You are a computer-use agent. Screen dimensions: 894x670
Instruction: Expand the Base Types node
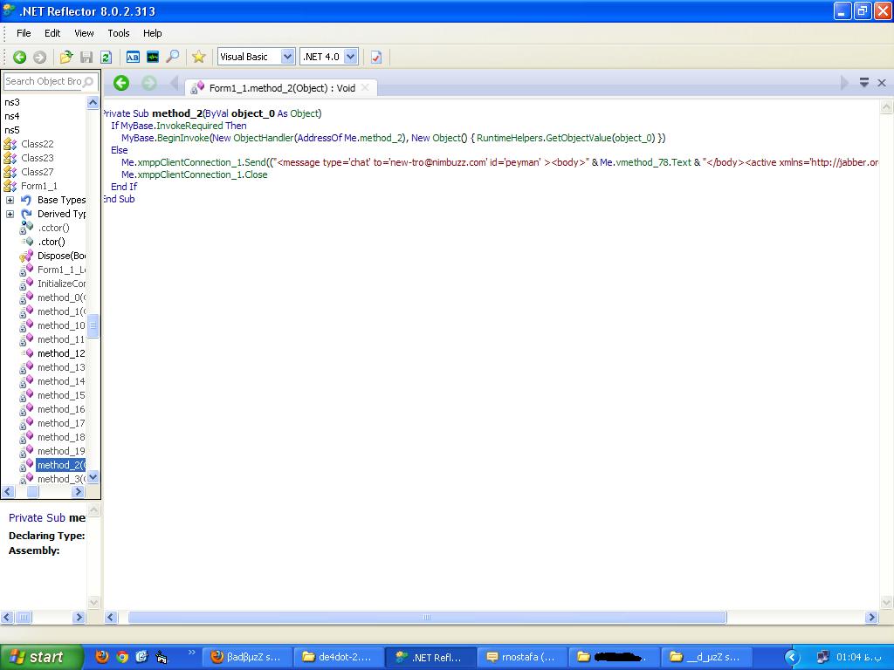coord(10,200)
